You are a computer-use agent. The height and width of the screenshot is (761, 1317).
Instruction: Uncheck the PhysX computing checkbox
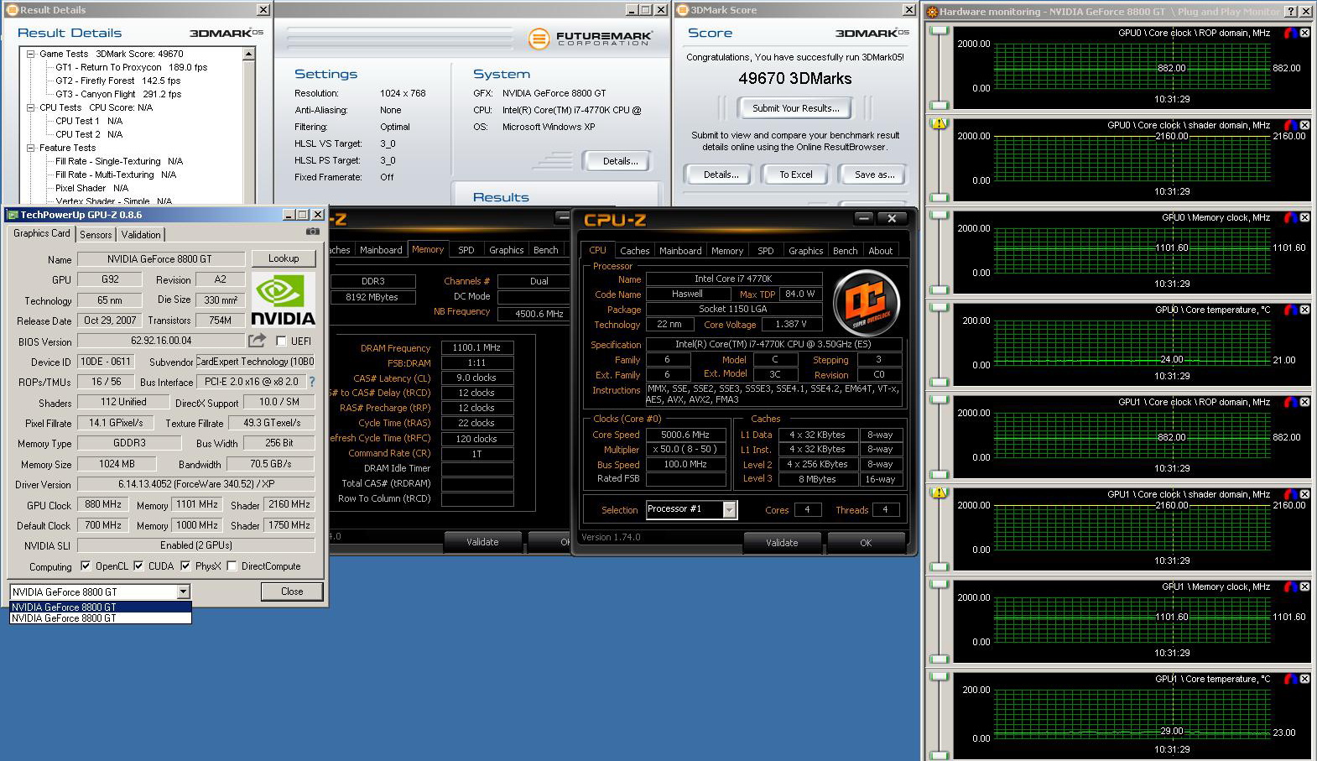tap(185, 566)
